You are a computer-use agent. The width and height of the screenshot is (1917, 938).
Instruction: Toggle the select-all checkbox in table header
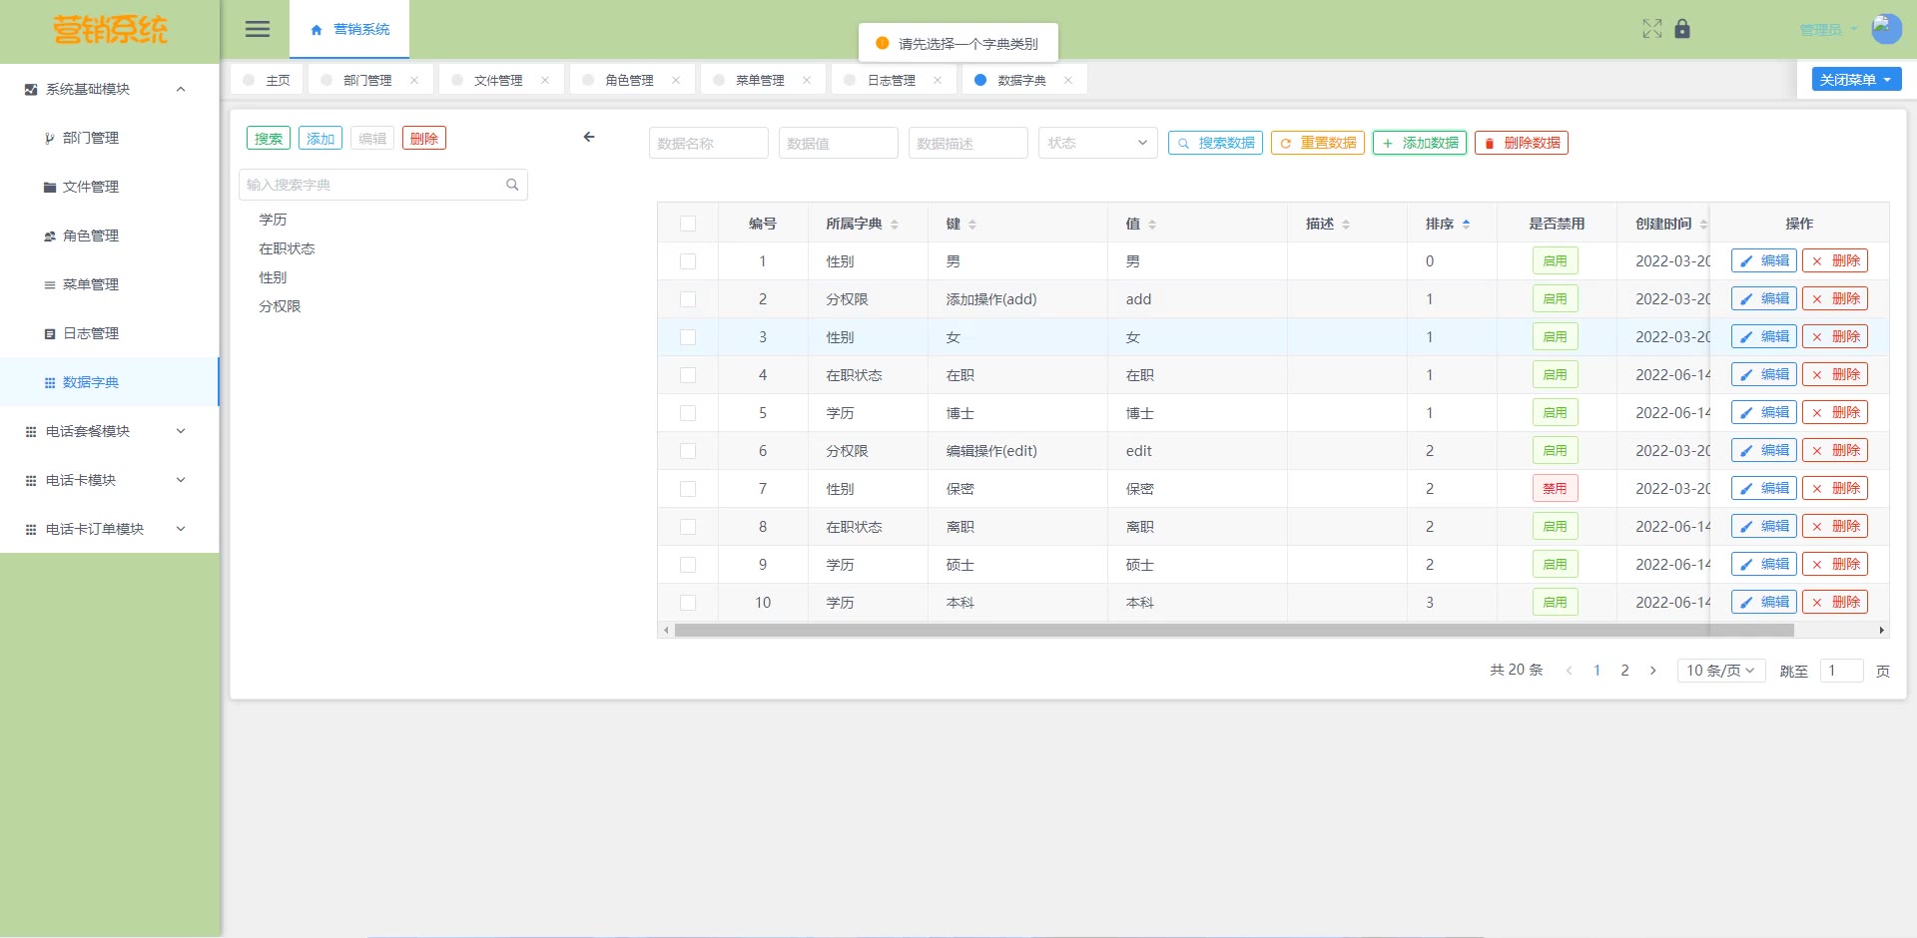click(x=688, y=224)
